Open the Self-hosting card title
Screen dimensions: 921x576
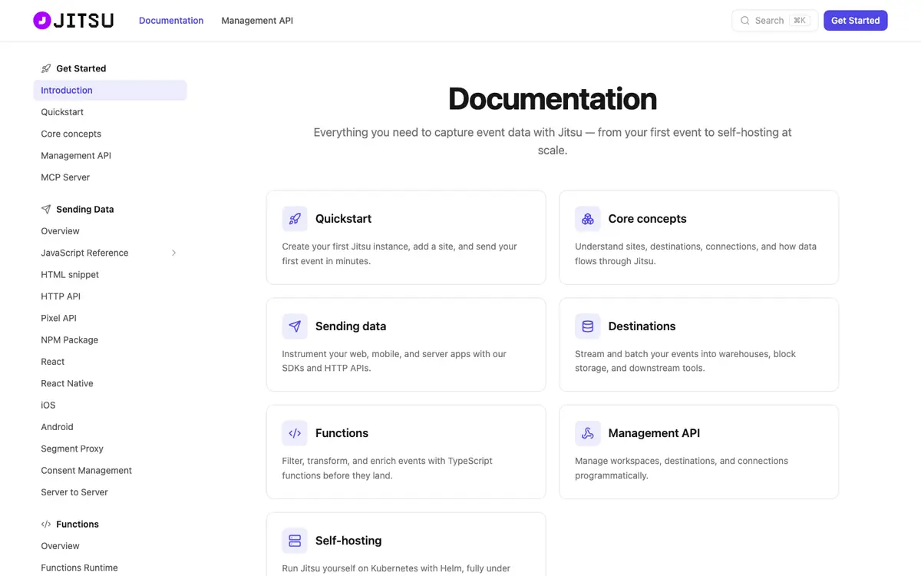[348, 541]
